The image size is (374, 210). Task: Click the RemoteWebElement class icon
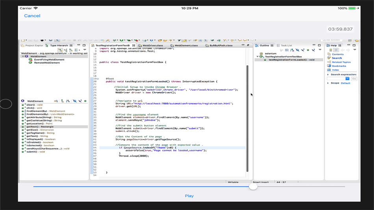click(30, 63)
